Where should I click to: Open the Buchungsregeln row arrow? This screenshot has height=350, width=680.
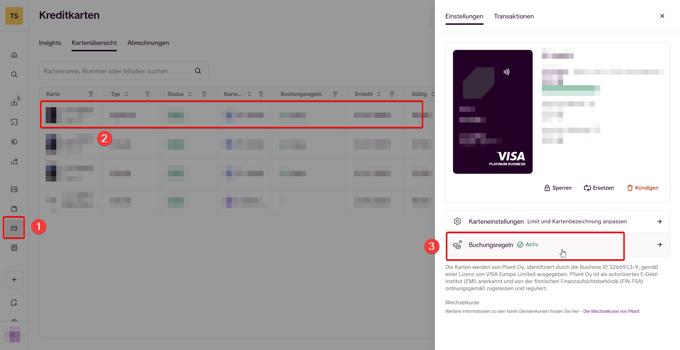659,245
